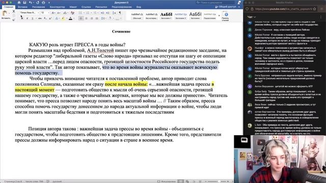Clear all formatting with eraser A icon
Screen dimensions: 326x183
click(x=72, y=13)
